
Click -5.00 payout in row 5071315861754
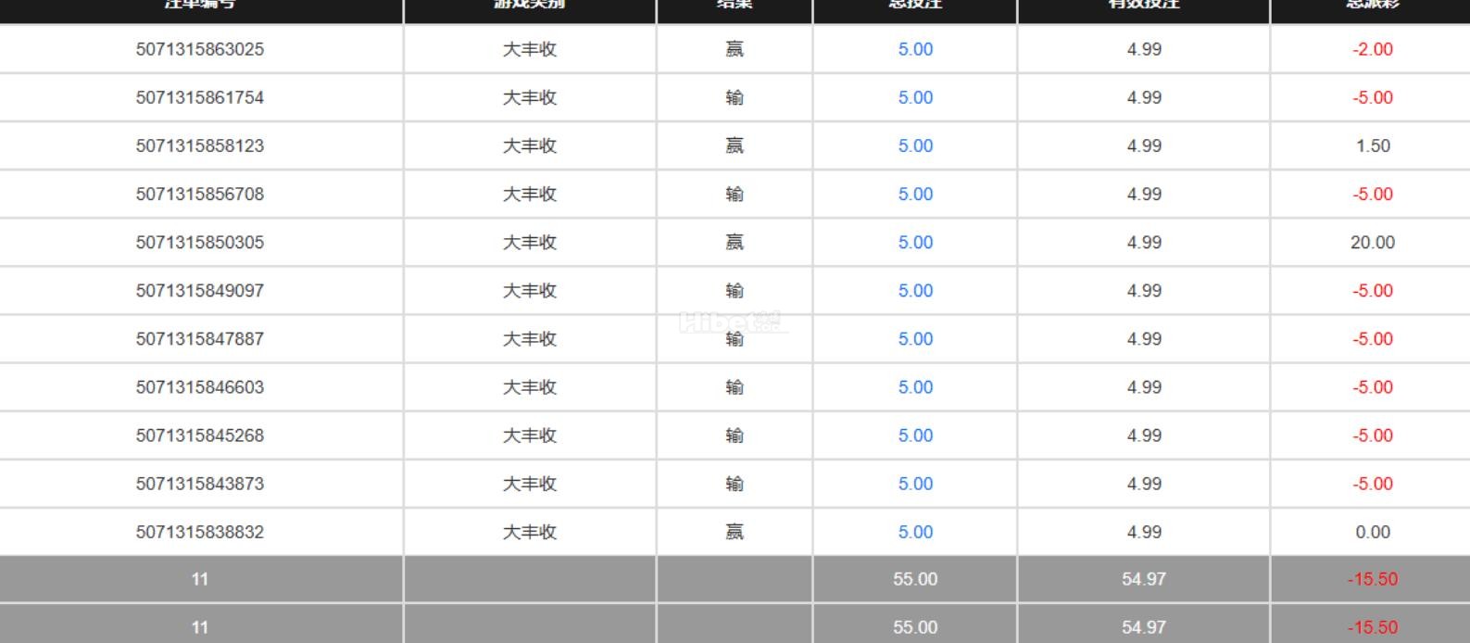1372,97
